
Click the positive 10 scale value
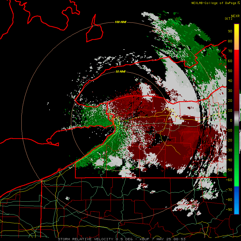click(230, 111)
